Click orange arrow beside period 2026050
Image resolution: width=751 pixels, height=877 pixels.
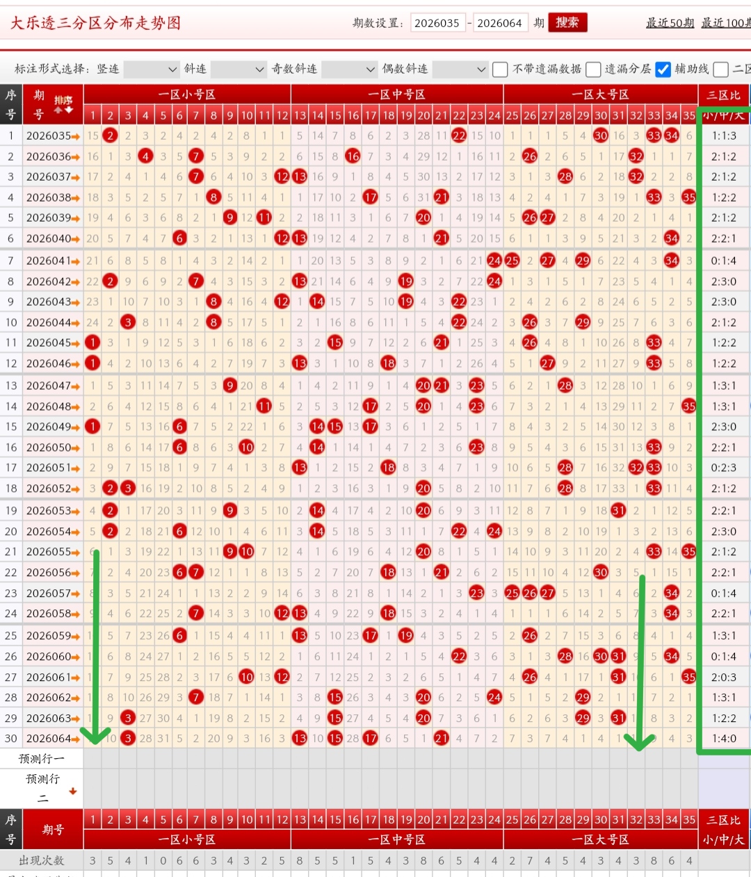click(x=76, y=448)
